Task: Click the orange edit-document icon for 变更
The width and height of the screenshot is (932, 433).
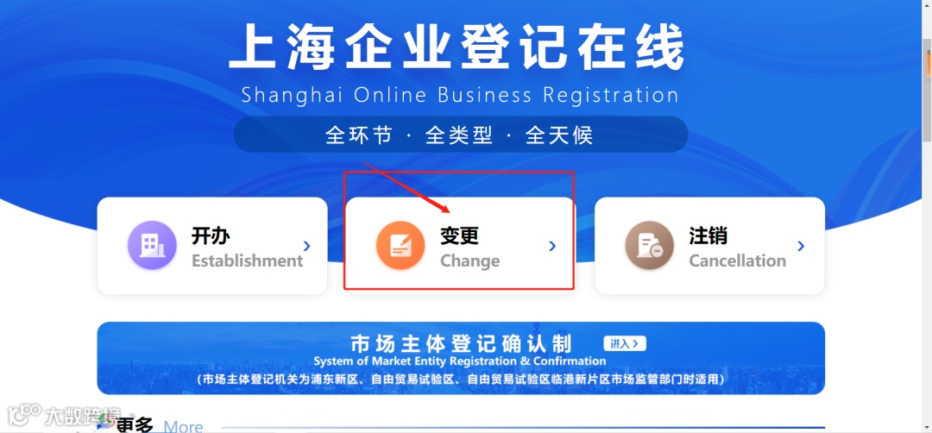Action: click(400, 245)
